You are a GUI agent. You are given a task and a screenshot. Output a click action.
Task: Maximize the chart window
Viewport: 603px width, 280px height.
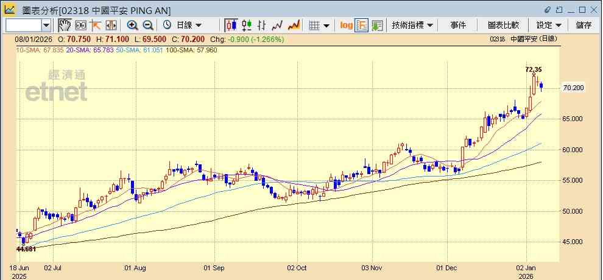coord(582,9)
